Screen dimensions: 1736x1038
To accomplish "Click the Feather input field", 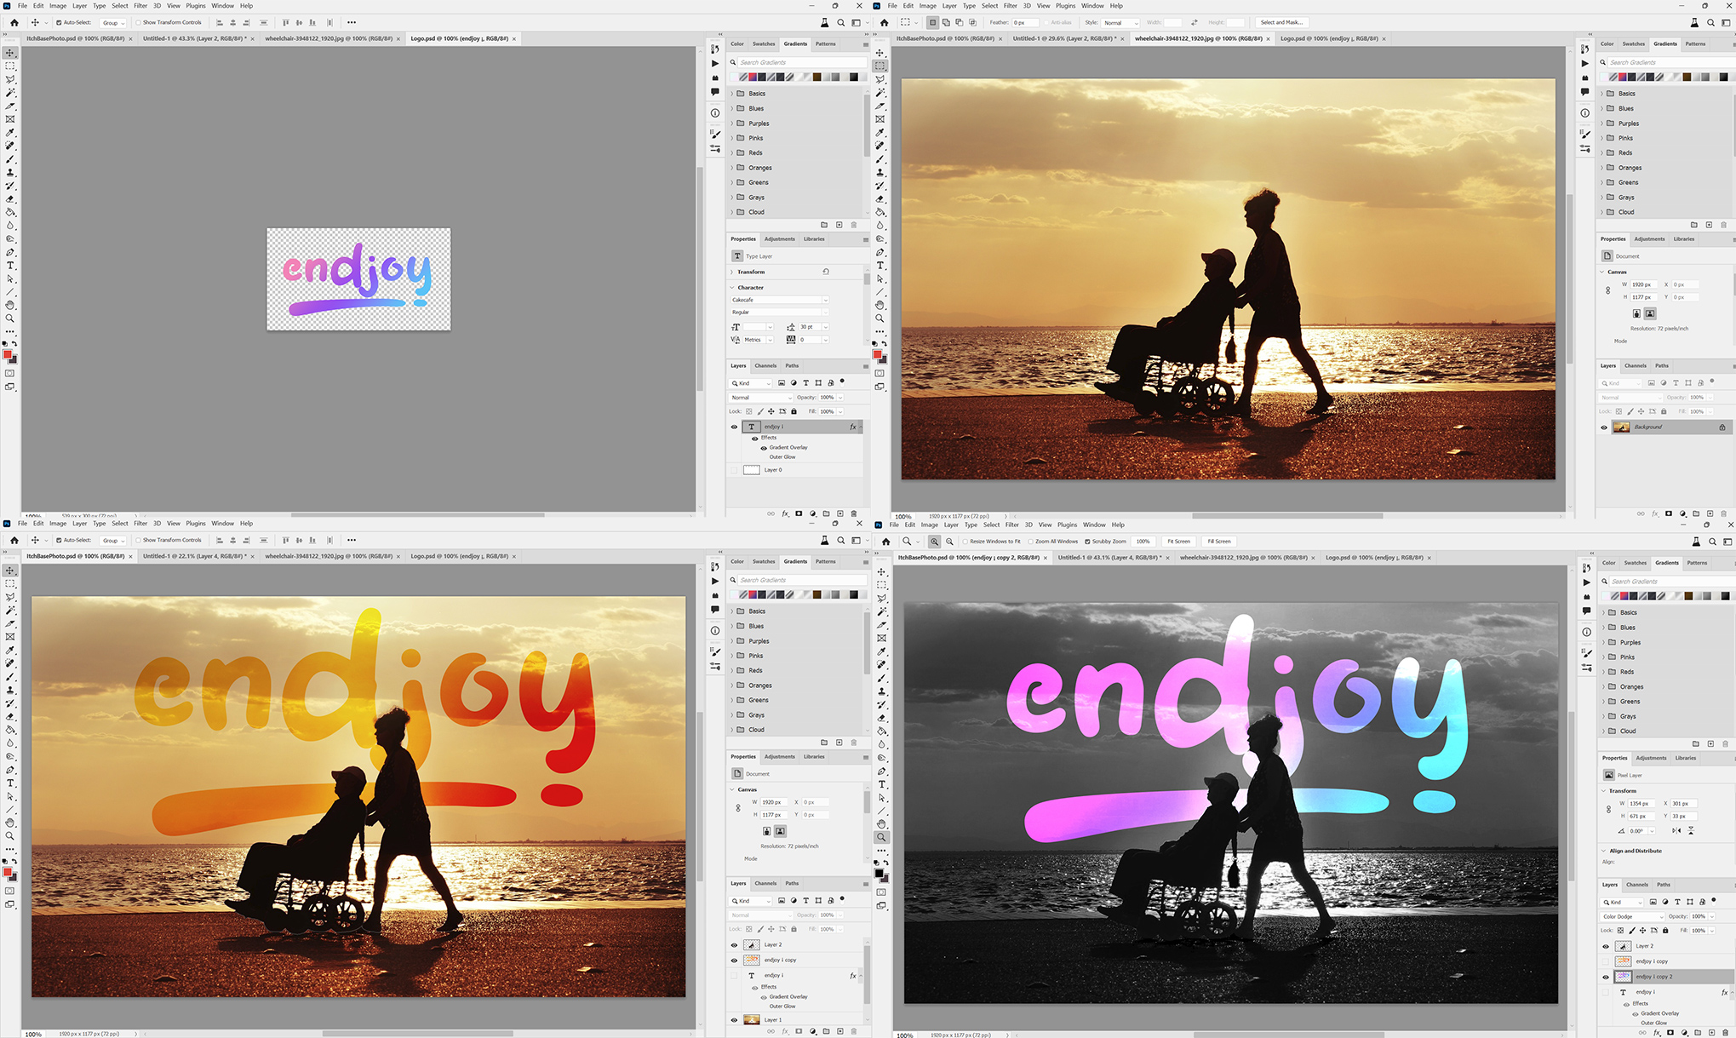I will point(1024,23).
